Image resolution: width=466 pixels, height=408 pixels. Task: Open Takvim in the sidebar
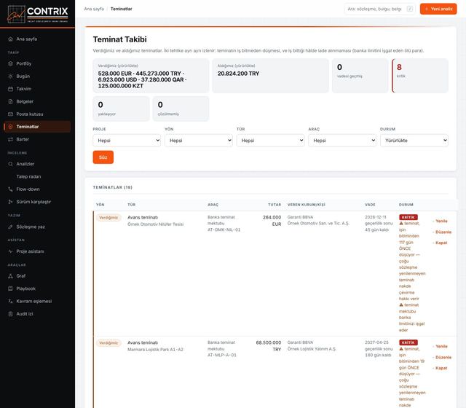[37, 89]
